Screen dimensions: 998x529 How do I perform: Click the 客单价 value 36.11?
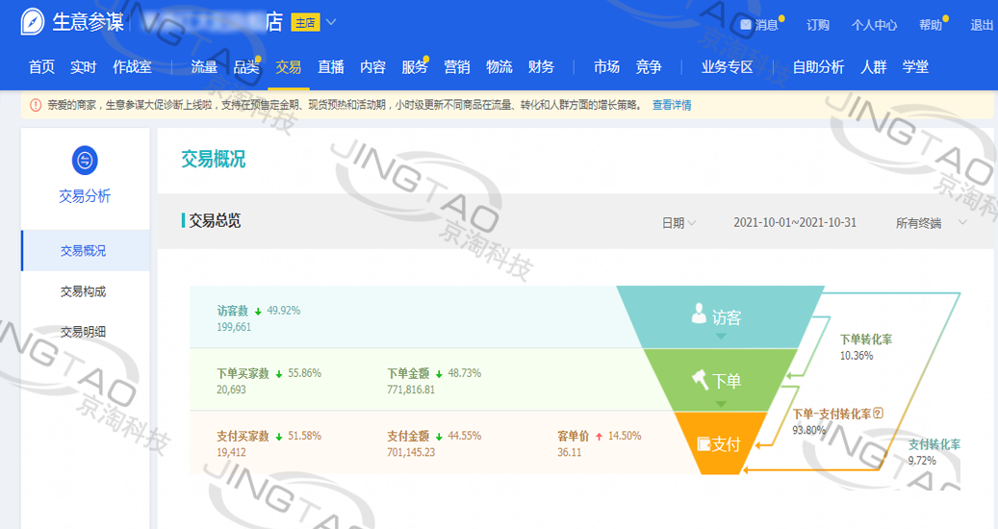pyautogui.click(x=569, y=452)
